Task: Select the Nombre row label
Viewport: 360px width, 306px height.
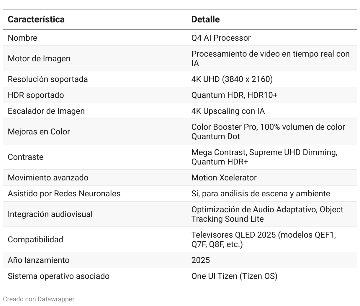Action: (22, 38)
